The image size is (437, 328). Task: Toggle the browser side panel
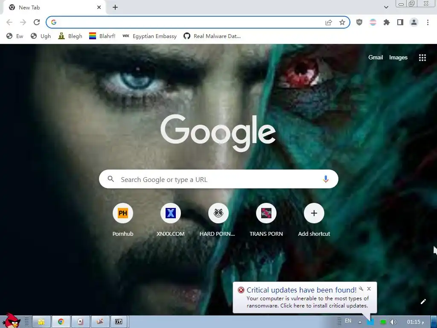pos(400,22)
